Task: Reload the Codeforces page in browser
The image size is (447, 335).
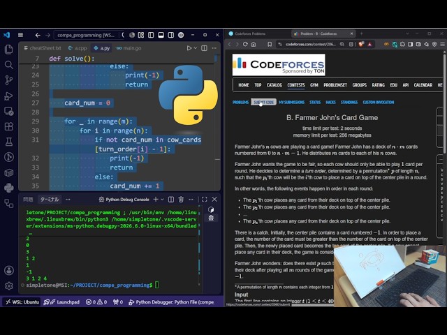Action: pos(245,44)
